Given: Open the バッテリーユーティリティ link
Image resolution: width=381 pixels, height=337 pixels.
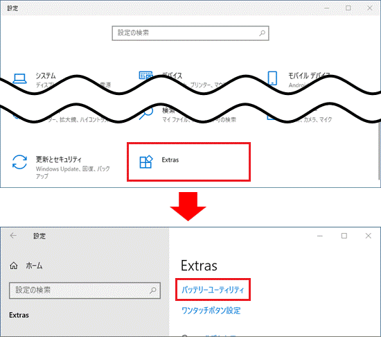Looking at the screenshot, I should (213, 290).
